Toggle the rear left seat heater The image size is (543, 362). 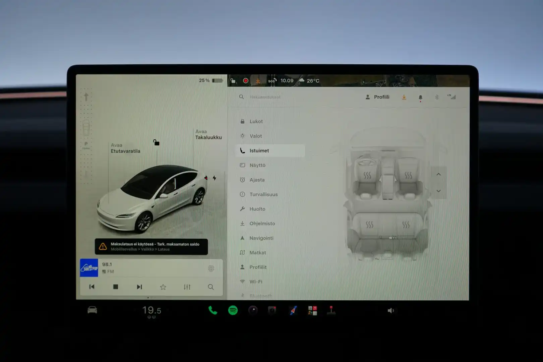click(369, 225)
